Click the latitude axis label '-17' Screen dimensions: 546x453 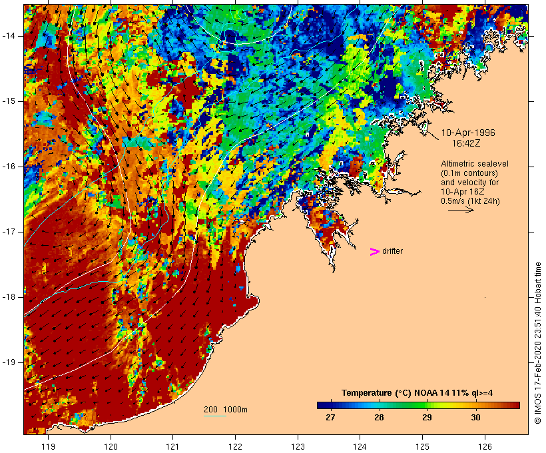click(x=9, y=232)
